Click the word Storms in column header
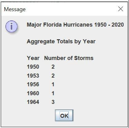 (x=84, y=58)
